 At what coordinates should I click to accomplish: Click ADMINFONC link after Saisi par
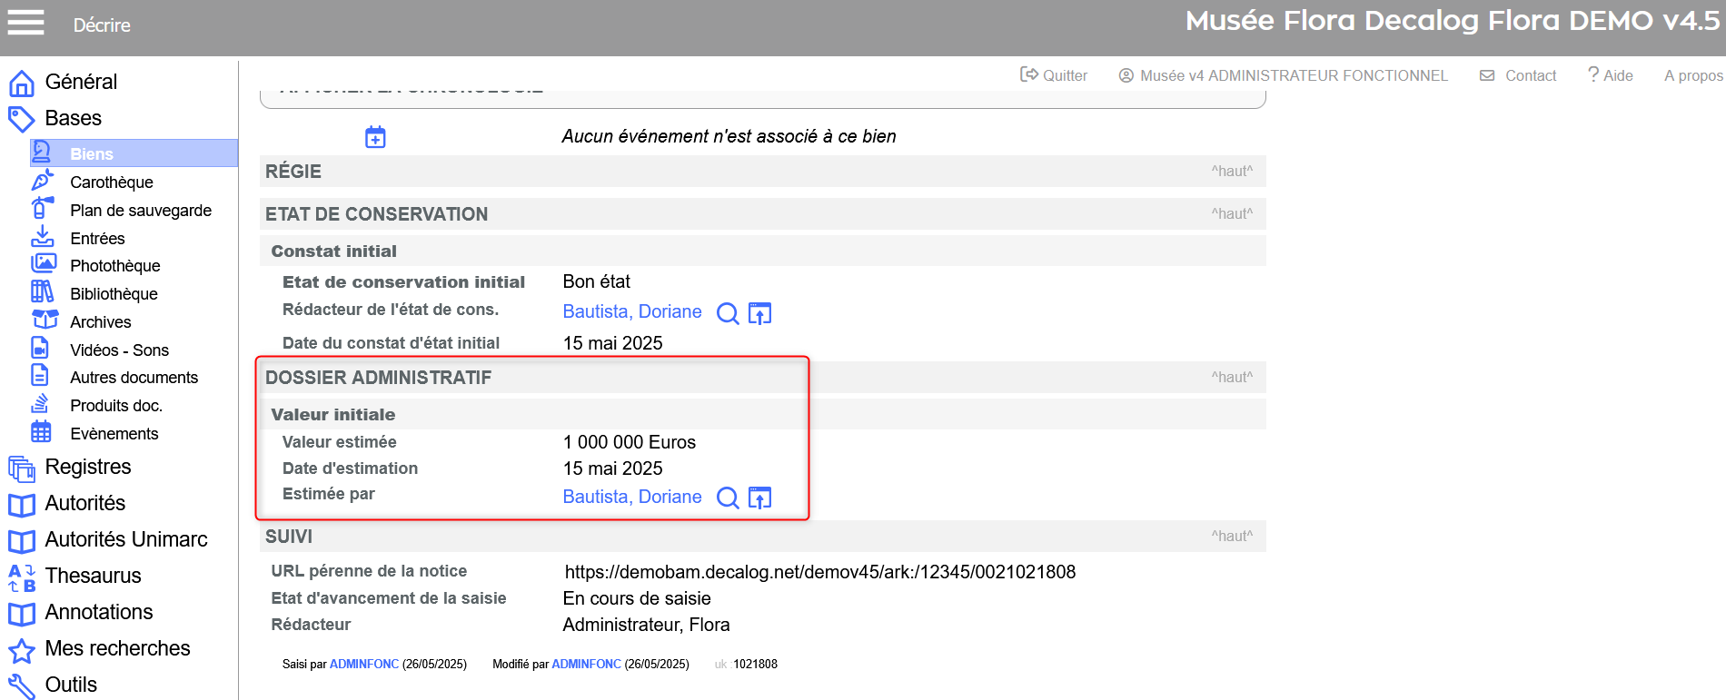point(364,665)
